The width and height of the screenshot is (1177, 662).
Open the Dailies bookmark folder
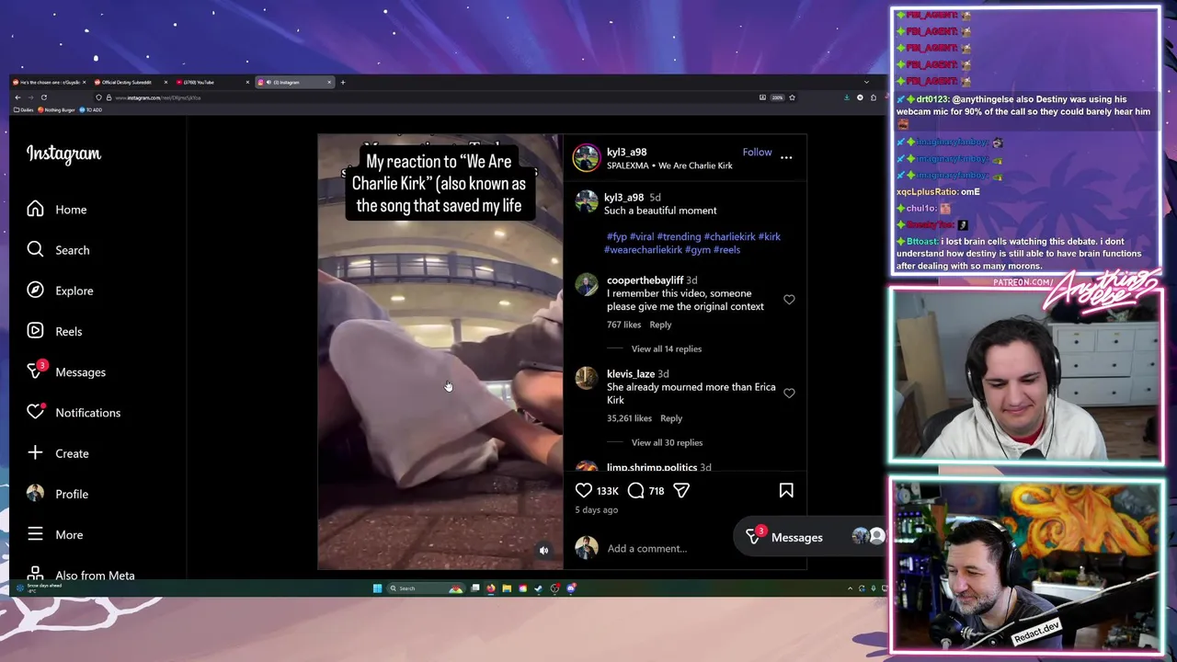tap(23, 110)
